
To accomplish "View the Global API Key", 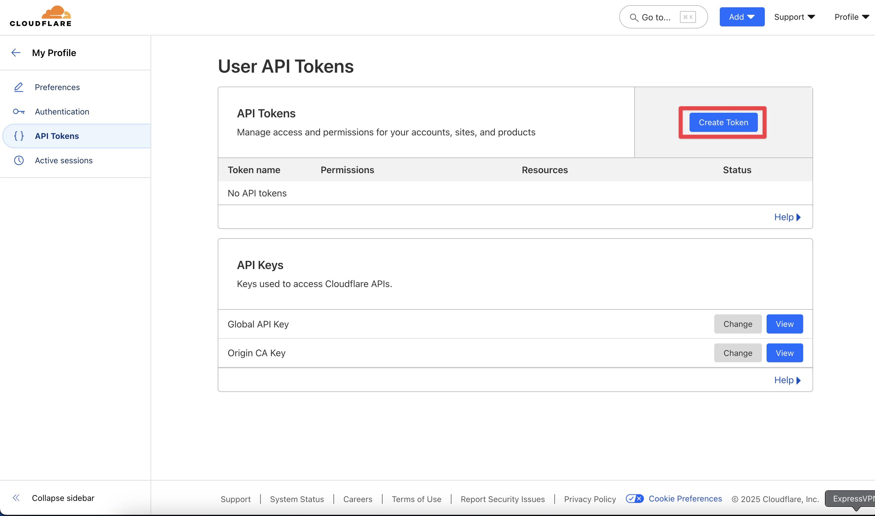I will click(x=785, y=324).
